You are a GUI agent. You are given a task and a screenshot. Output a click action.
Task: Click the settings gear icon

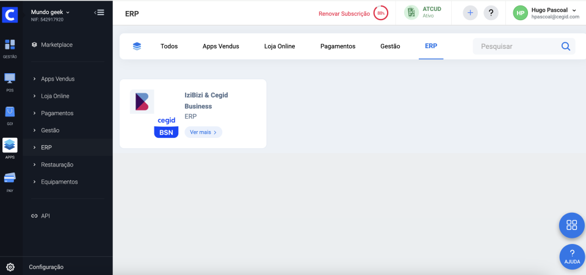coord(10,266)
